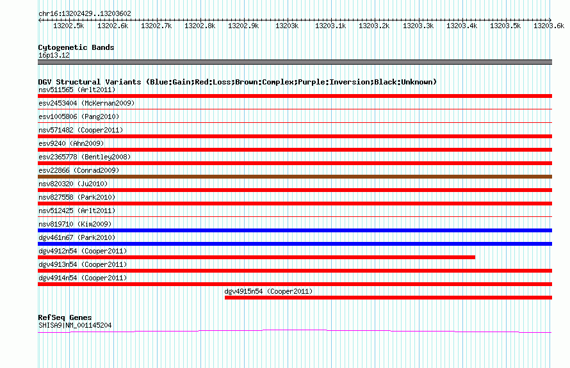The image size is (570, 368).
Task: Click the nsv827558 (Park2010) label
Action: tap(77, 197)
